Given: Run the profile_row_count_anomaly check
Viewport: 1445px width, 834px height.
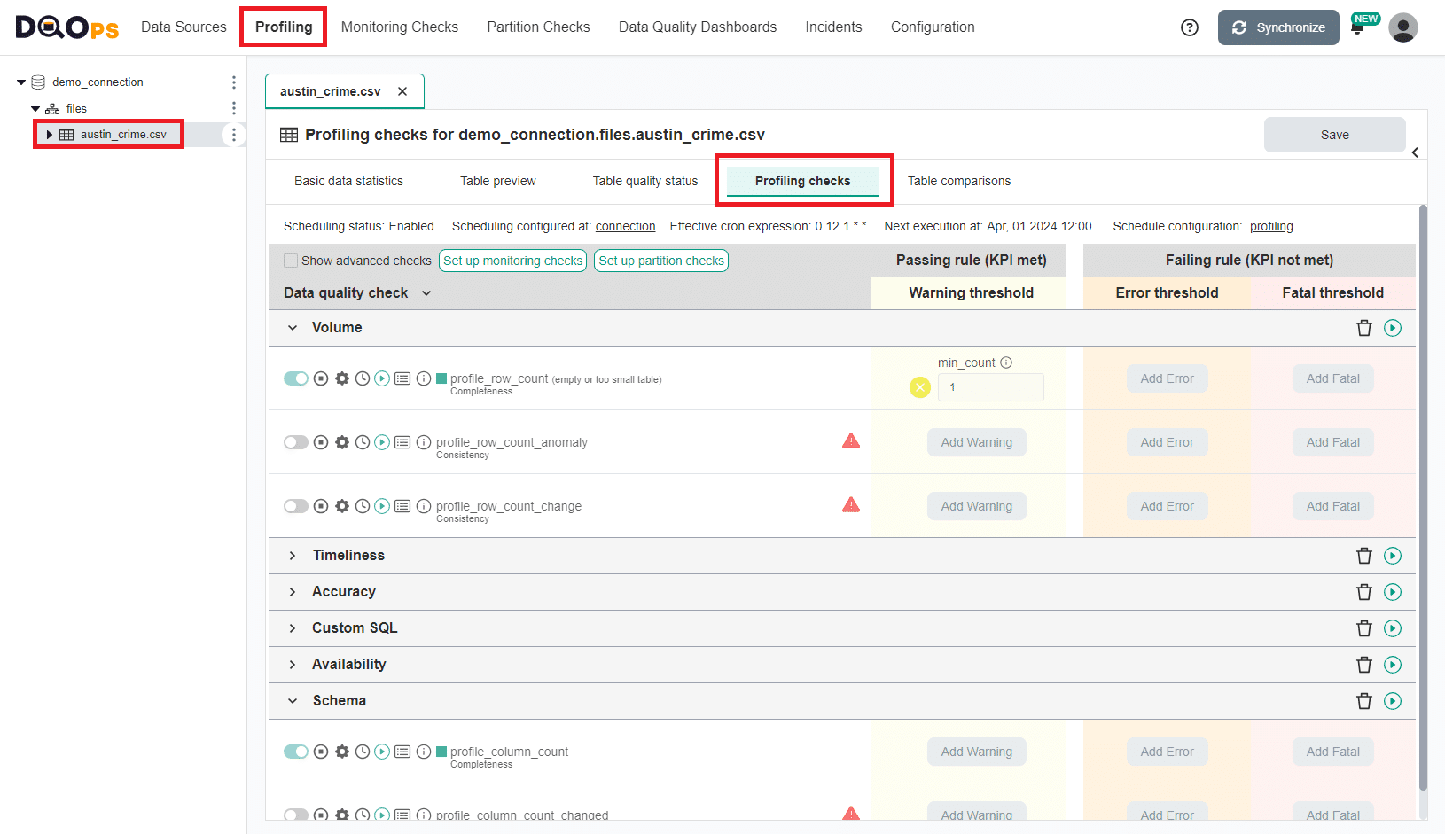Looking at the screenshot, I should pyautogui.click(x=382, y=441).
